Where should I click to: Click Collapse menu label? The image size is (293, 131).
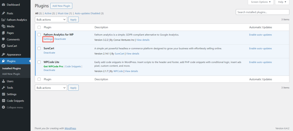pos(15,108)
